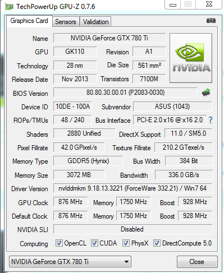Click the BIOS save chip icon

click(206, 92)
